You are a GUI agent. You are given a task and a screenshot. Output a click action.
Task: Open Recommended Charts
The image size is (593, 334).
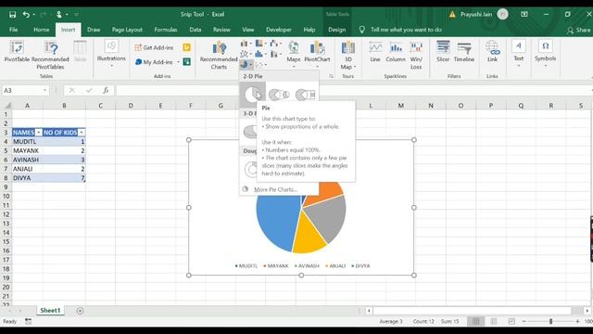coord(219,56)
